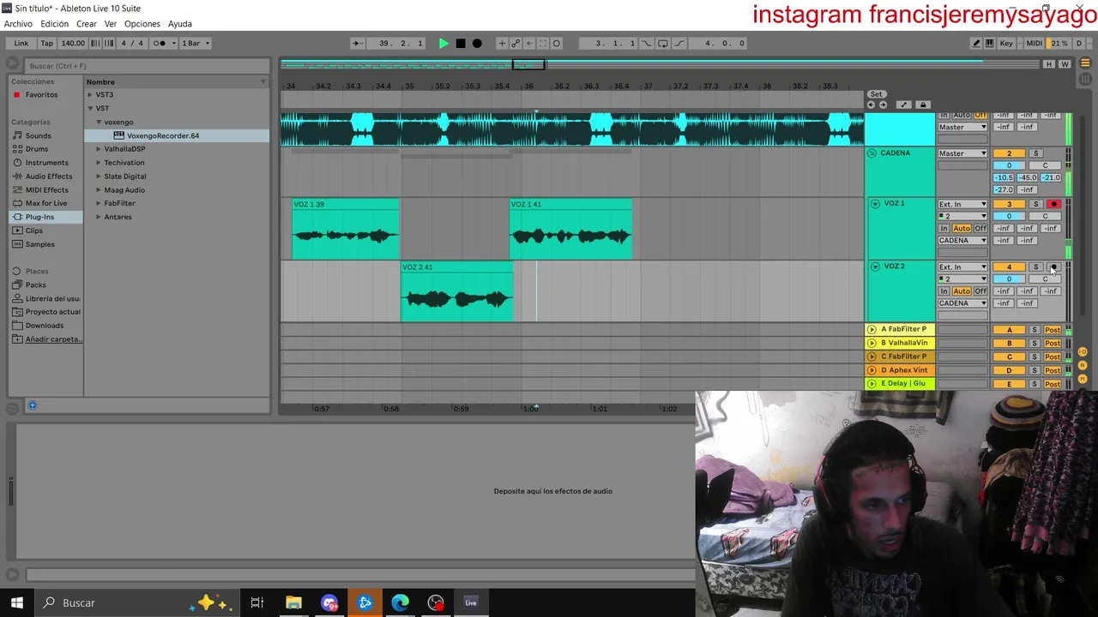Open the 1 Bar quantization dropdown
The height and width of the screenshot is (617, 1098).
196,43
